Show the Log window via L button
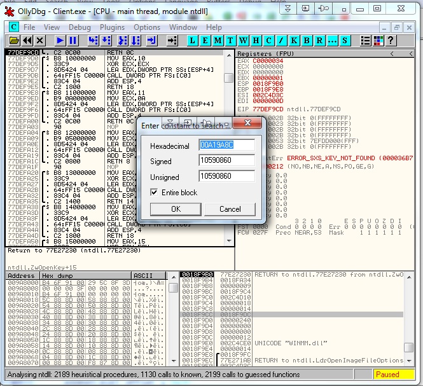The image size is (423, 386). [193, 41]
